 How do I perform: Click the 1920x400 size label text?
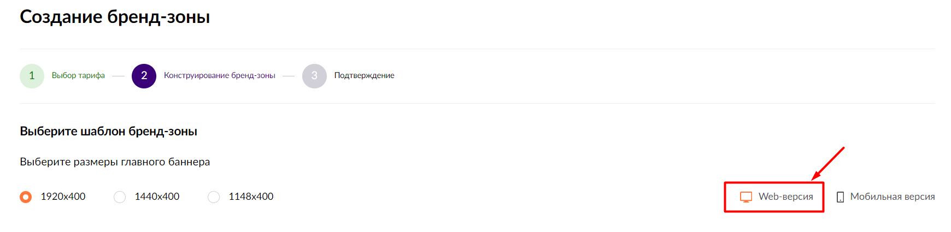coord(63,197)
